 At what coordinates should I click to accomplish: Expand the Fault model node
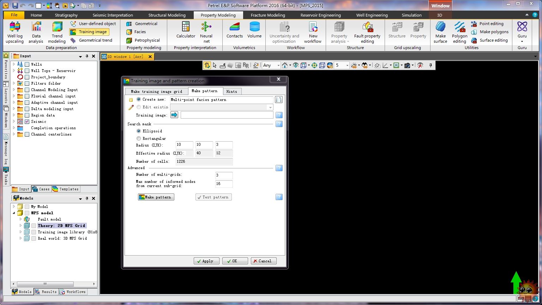pyautogui.click(x=20, y=219)
